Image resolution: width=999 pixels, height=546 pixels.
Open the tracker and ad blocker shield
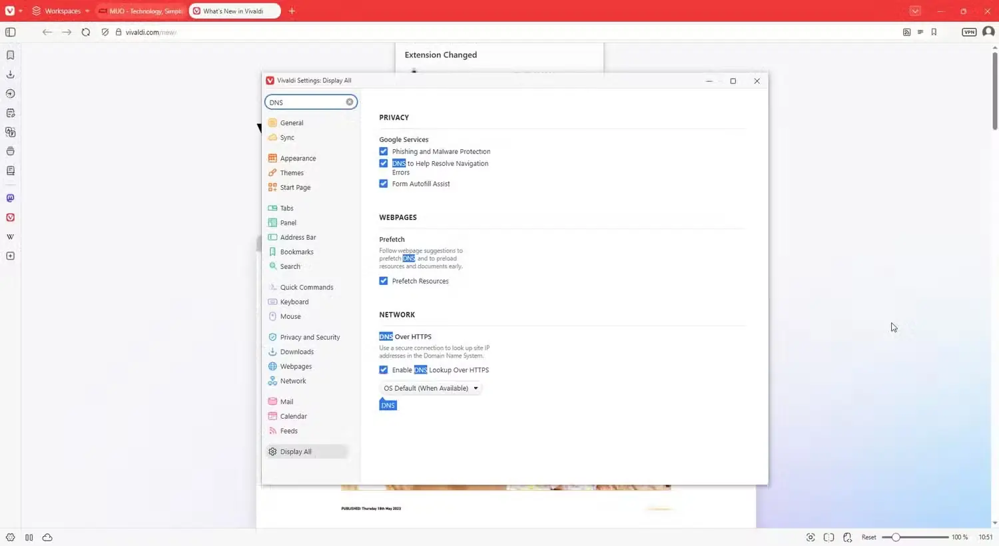pos(105,32)
